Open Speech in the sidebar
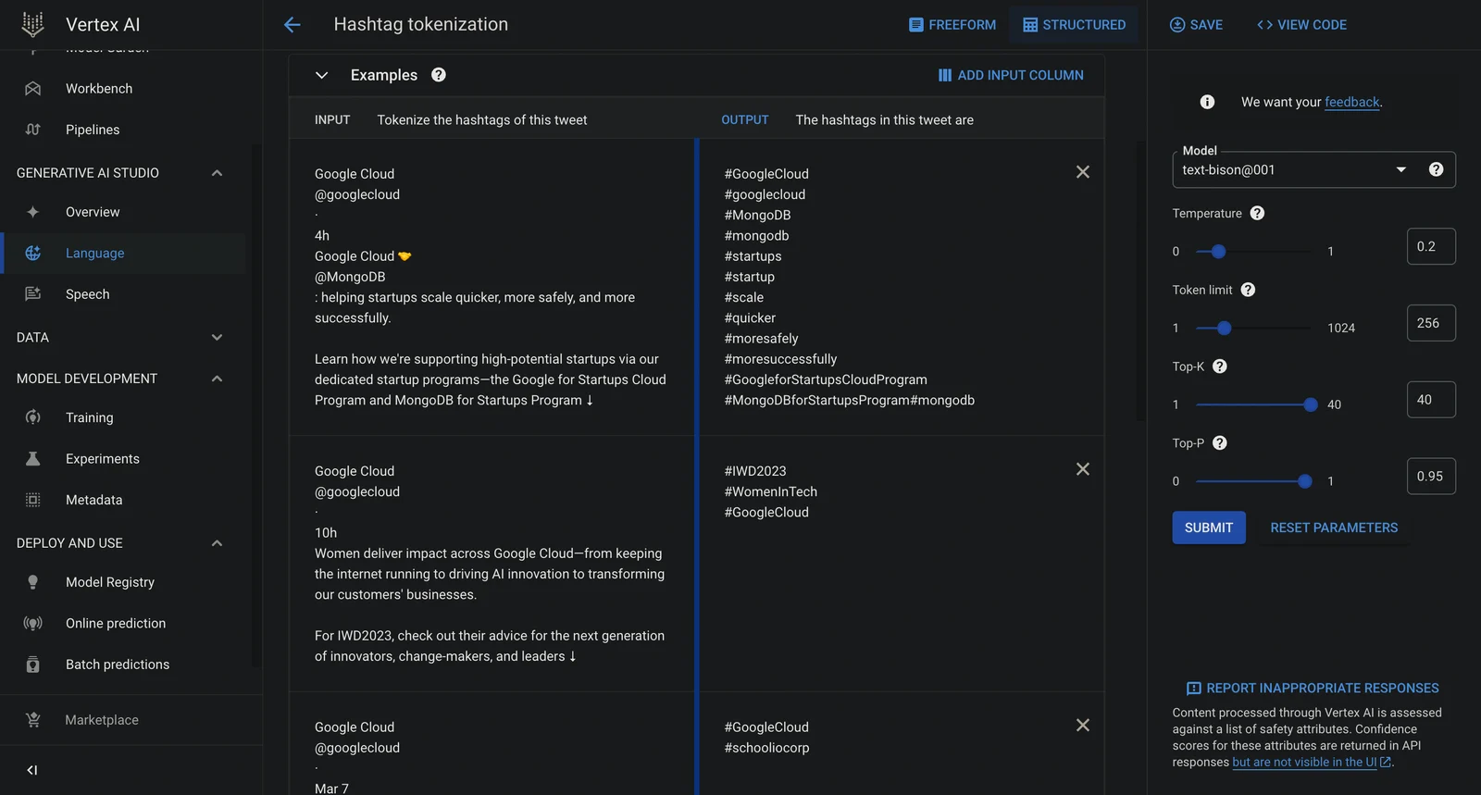 (88, 294)
